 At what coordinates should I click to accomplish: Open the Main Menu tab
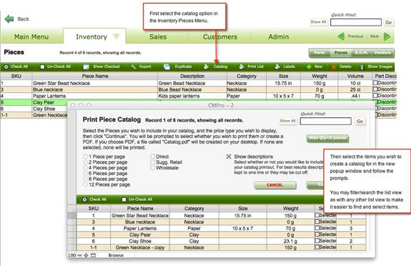[x=31, y=36]
